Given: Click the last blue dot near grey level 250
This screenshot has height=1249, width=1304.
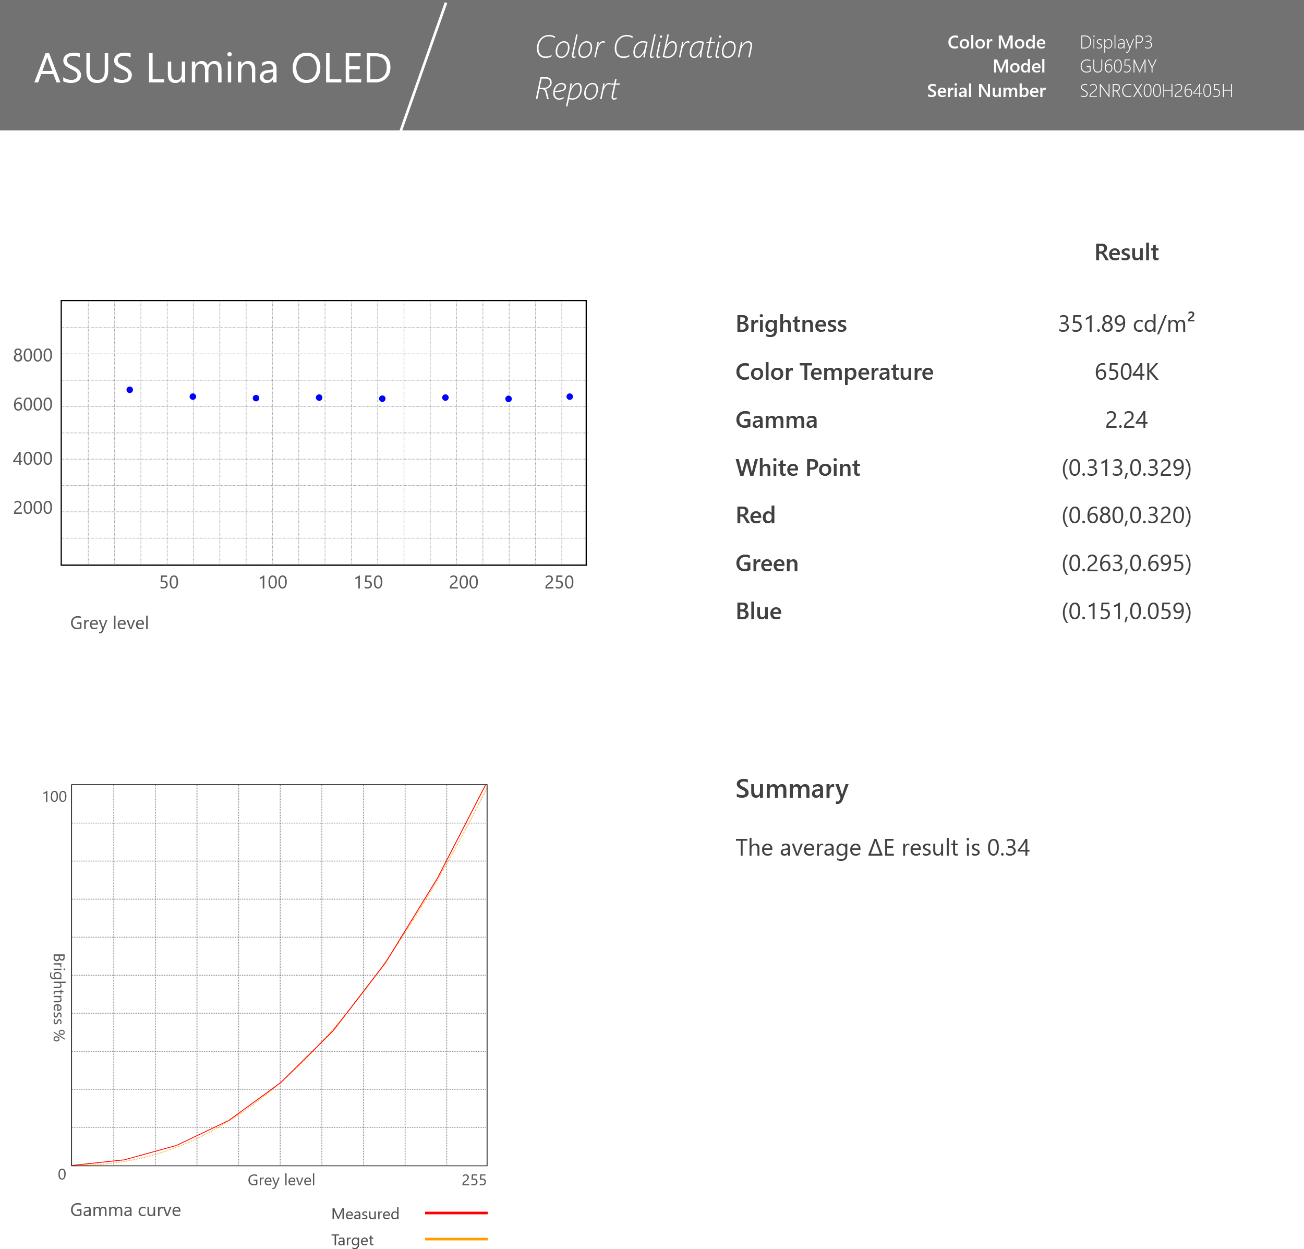Looking at the screenshot, I should click(570, 397).
